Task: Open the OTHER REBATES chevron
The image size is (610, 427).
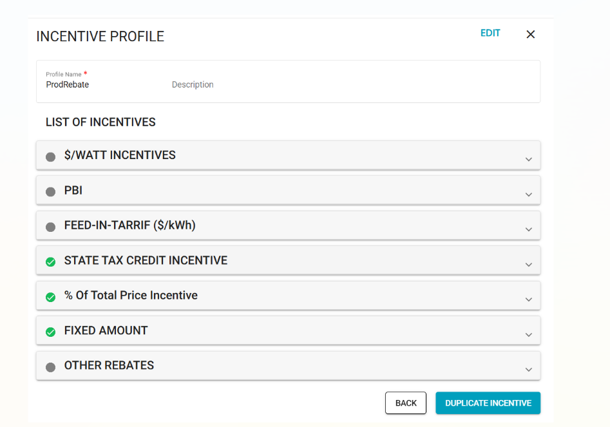Action: click(528, 370)
